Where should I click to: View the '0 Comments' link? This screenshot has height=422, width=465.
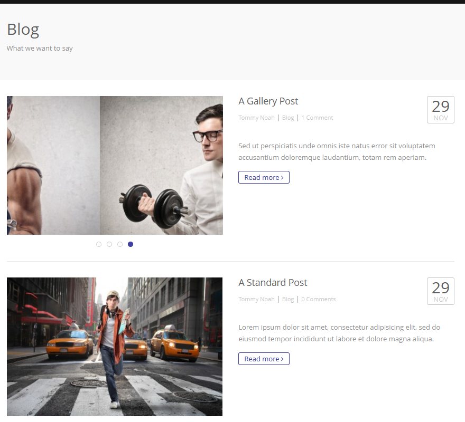pyautogui.click(x=319, y=299)
